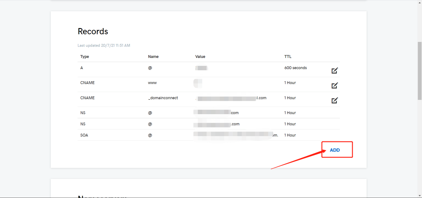Click the second NS record type cell
The width and height of the screenshot is (422, 198).
tap(83, 124)
